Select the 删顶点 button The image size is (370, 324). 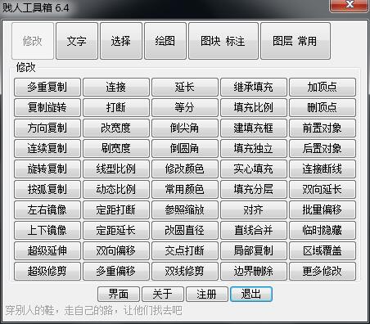[323, 107]
